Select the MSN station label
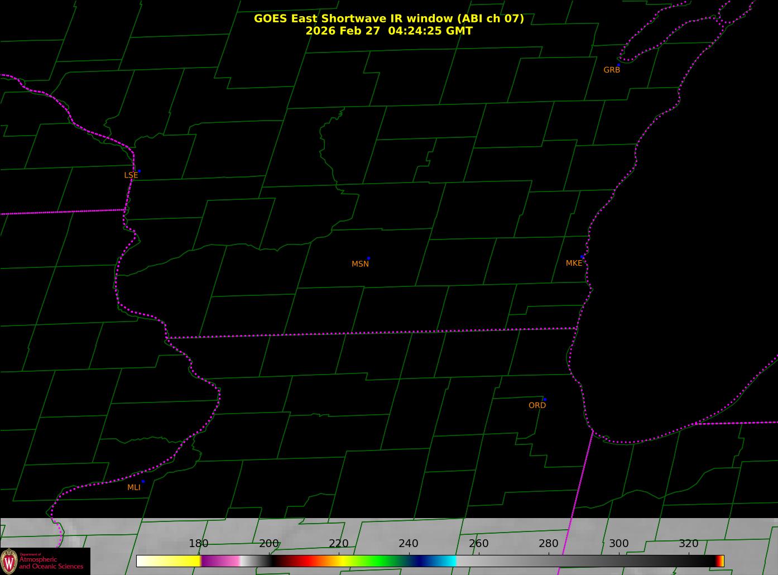Screen dimensions: 778x575 pos(360,264)
